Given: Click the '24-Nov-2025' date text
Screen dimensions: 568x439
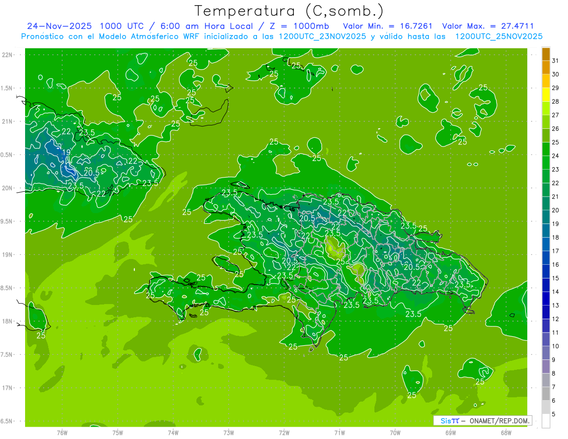Looking at the screenshot, I should pos(60,26).
